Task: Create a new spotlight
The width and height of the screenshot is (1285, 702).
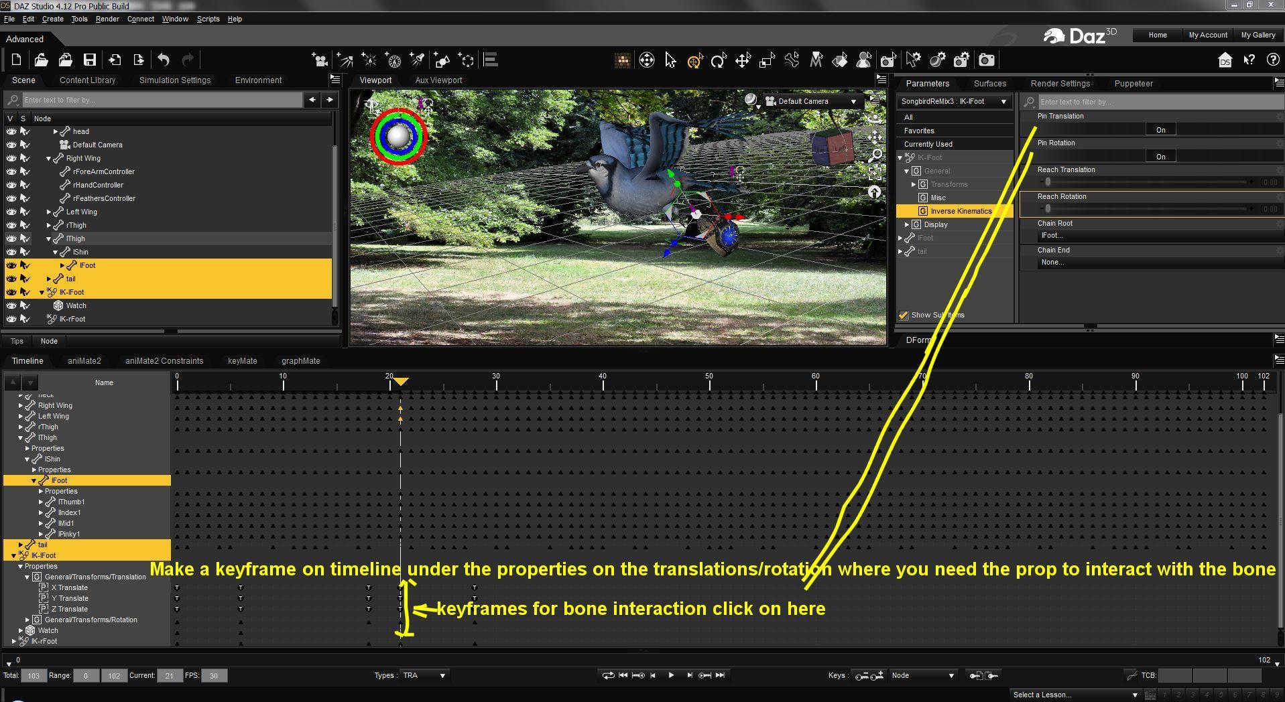Action: click(418, 60)
